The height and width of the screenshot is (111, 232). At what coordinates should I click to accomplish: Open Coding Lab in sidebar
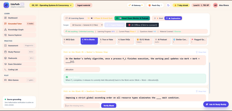click(19, 70)
